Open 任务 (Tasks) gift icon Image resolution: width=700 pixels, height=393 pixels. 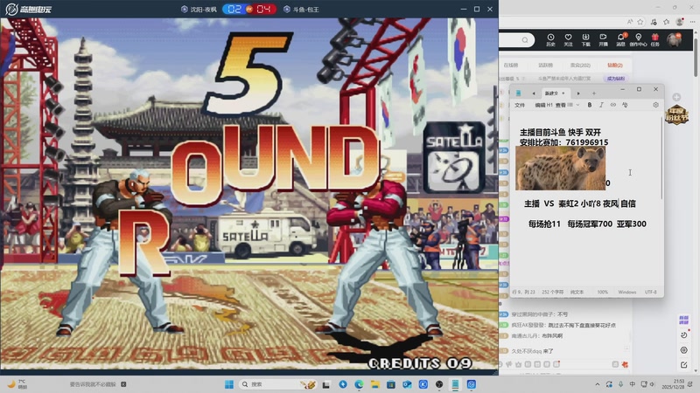click(x=654, y=39)
